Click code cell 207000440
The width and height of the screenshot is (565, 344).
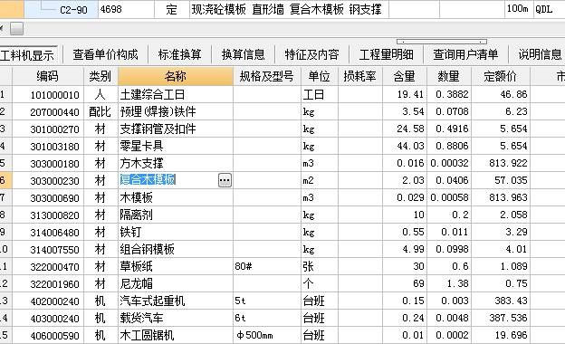click(x=48, y=111)
